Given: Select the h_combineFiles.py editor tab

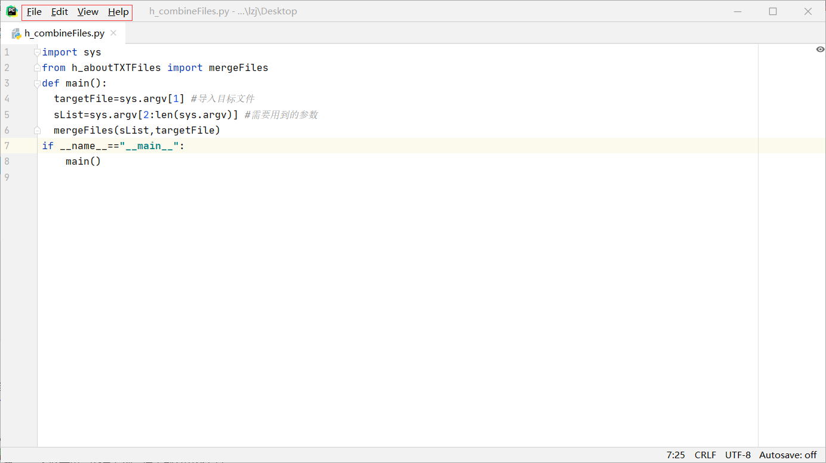Looking at the screenshot, I should [x=64, y=33].
